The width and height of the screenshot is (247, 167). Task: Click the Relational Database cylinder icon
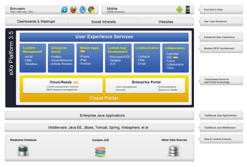coord(23,151)
